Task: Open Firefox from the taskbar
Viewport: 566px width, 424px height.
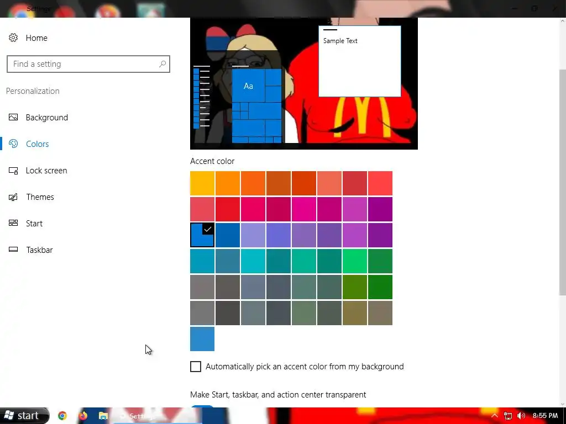Action: point(83,416)
